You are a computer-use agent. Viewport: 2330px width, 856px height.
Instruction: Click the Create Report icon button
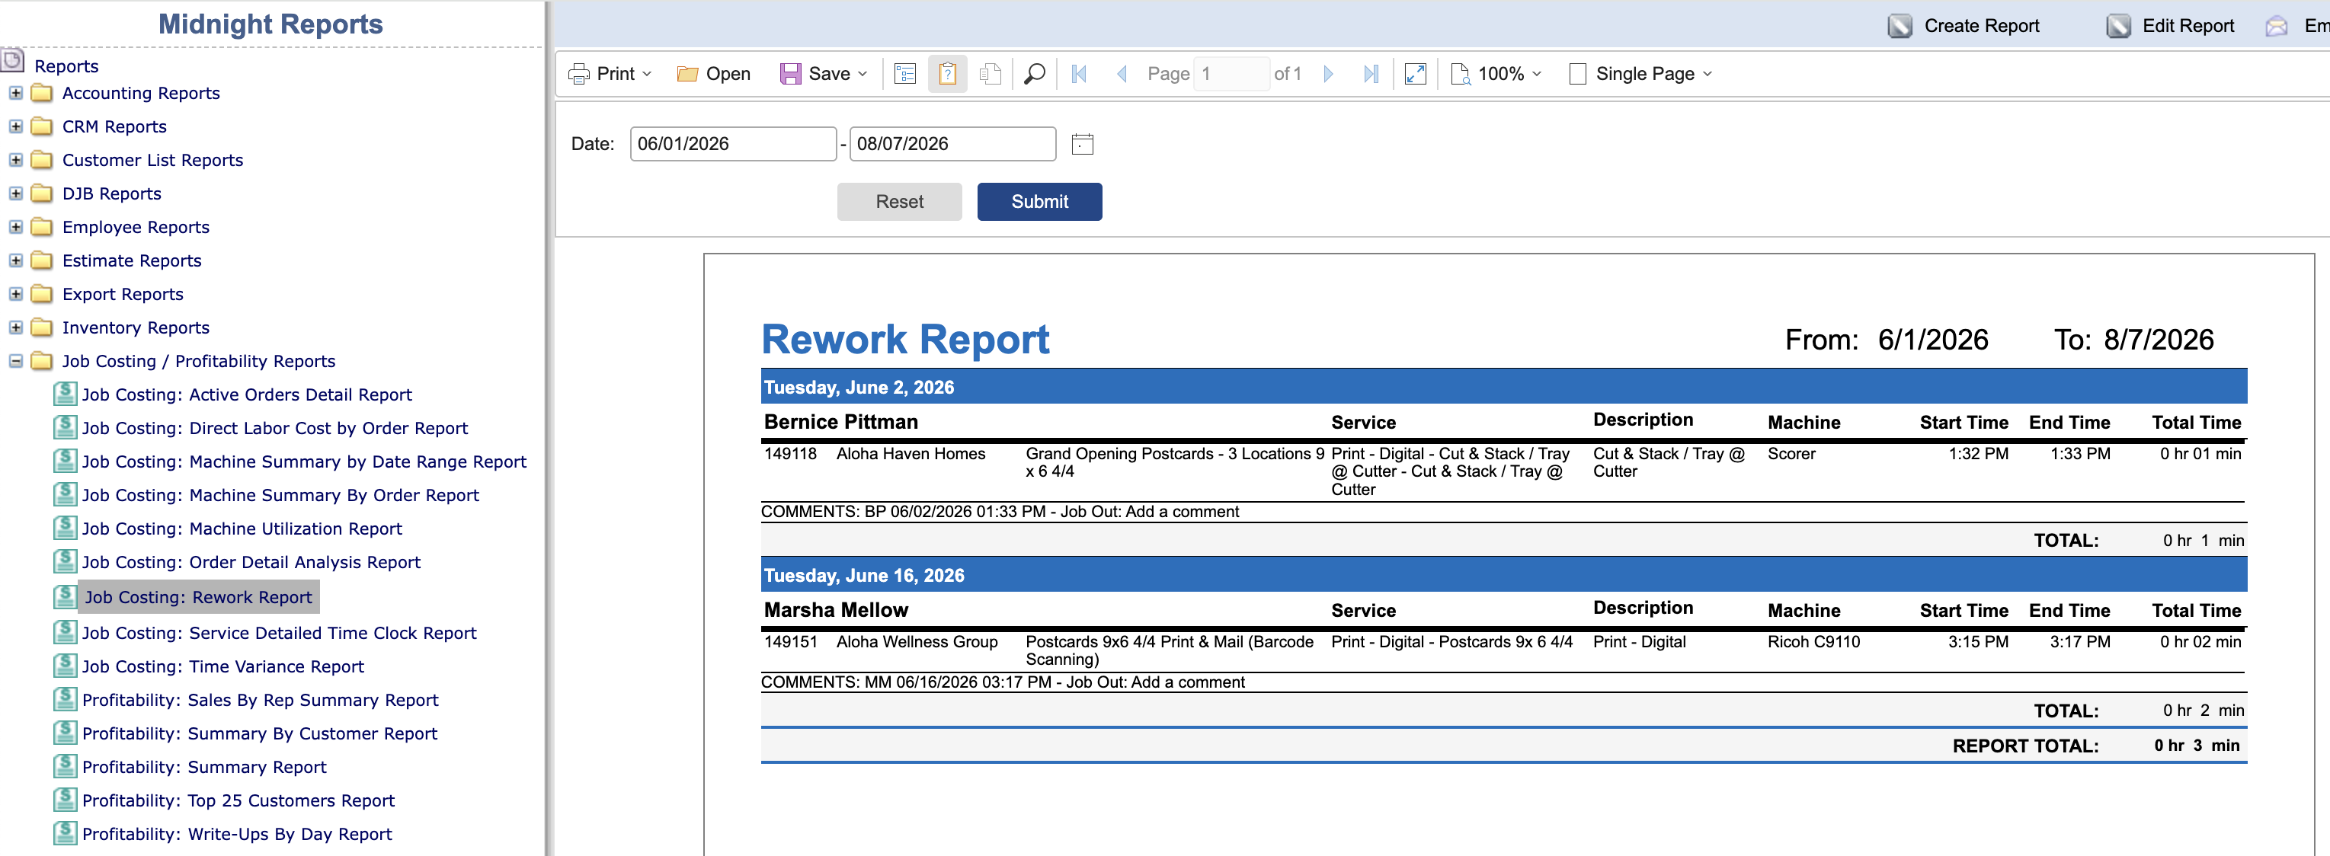click(x=1900, y=26)
